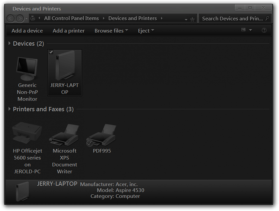
Task: Click the JERRY-LAPTOP icon in details pane
Action: pos(22,191)
